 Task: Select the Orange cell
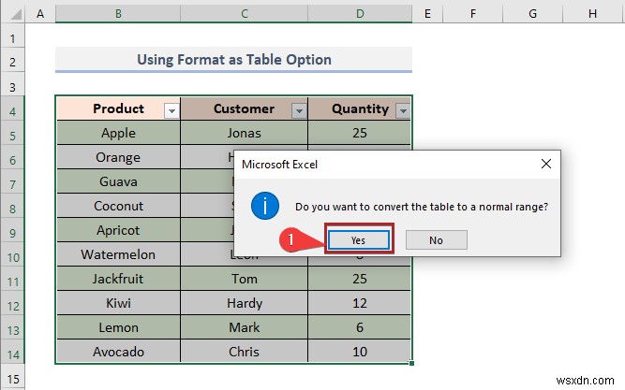pos(118,157)
